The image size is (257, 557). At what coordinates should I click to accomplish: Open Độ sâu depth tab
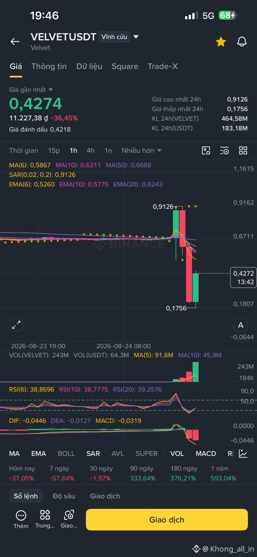[x=64, y=496]
